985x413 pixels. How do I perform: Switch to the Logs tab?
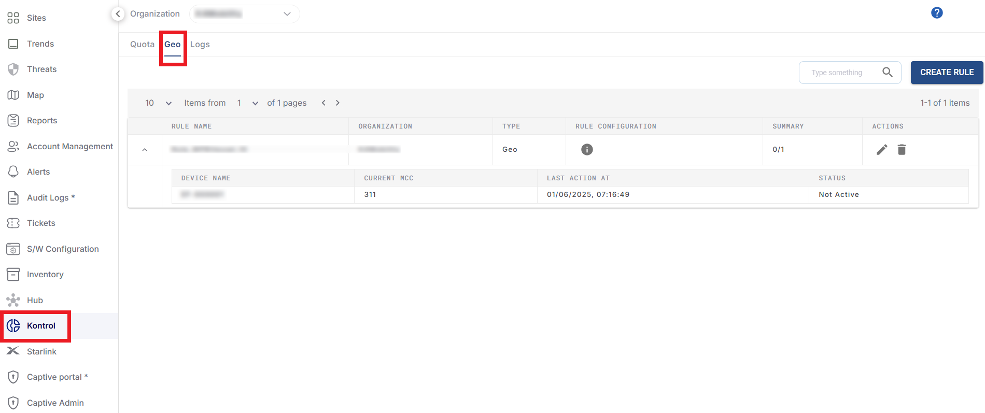click(200, 45)
